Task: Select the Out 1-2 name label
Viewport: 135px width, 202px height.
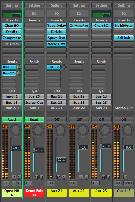Action: pos(124,193)
